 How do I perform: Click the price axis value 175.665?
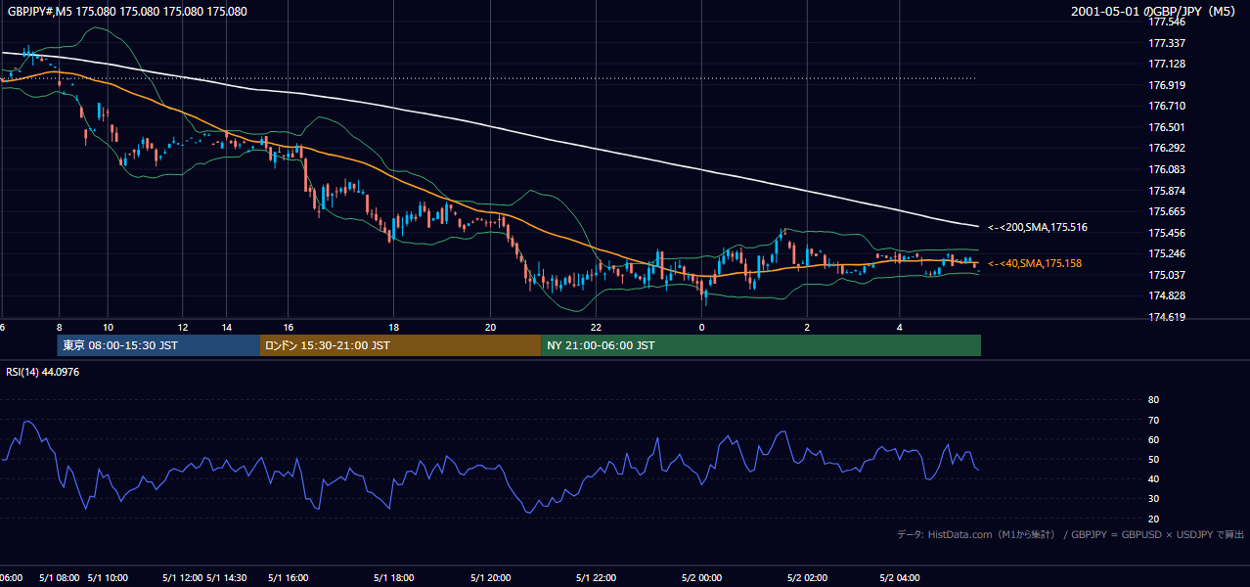click(1166, 211)
